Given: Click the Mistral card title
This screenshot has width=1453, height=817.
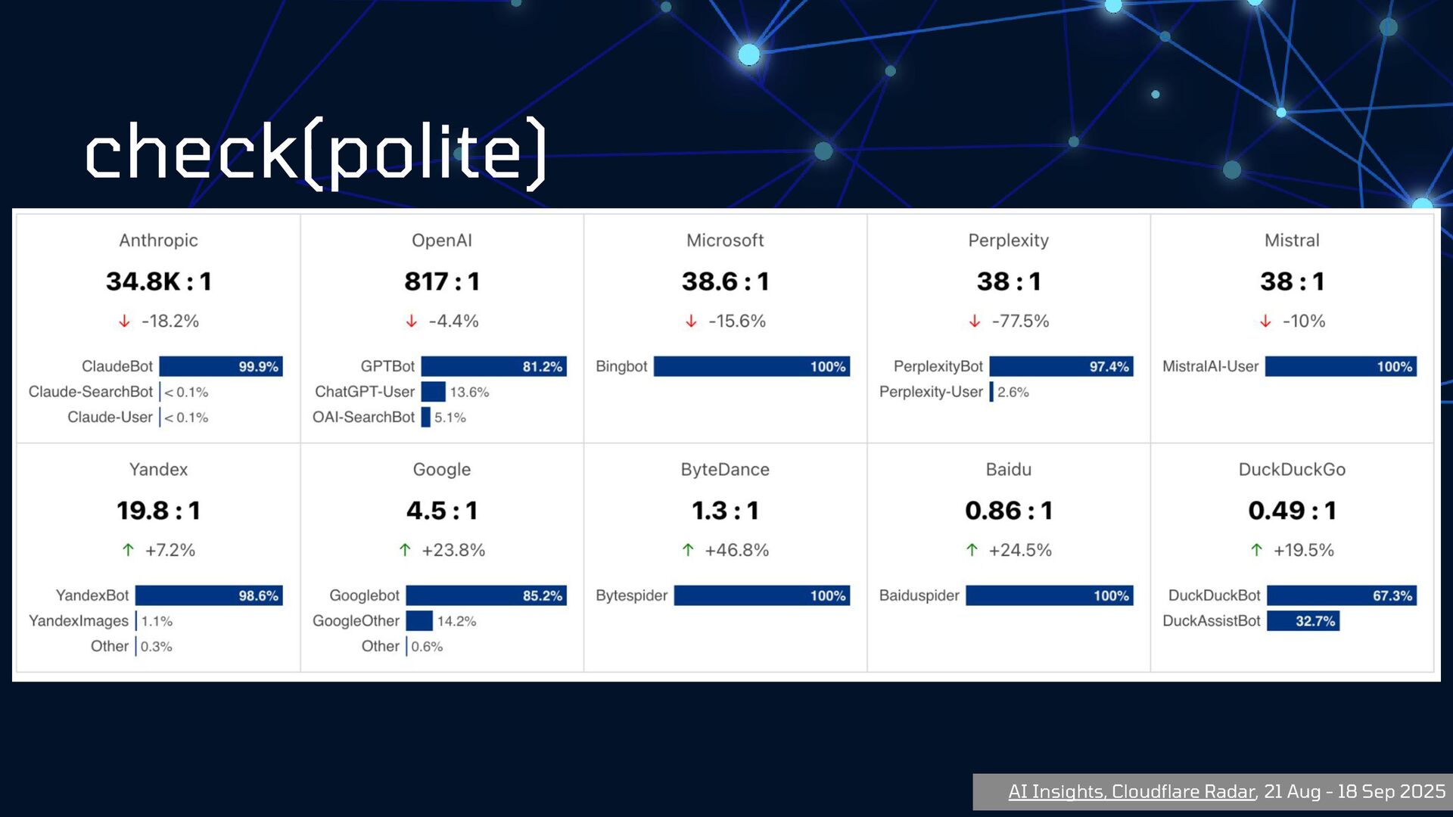Looking at the screenshot, I should pos(1292,241).
